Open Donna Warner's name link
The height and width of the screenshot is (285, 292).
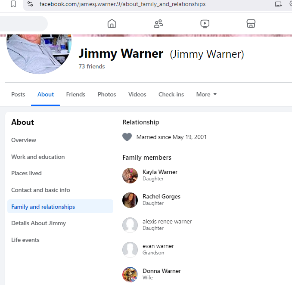tap(162, 271)
